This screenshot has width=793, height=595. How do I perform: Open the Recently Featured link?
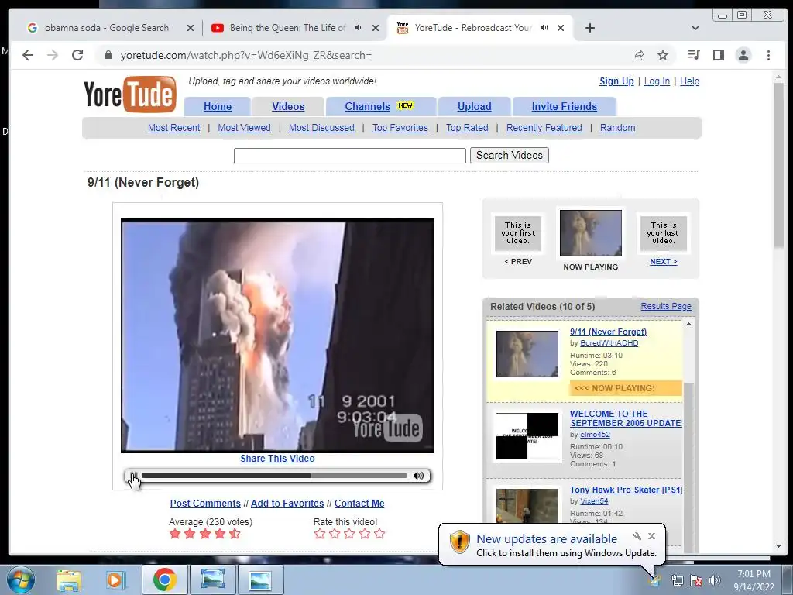(x=544, y=128)
